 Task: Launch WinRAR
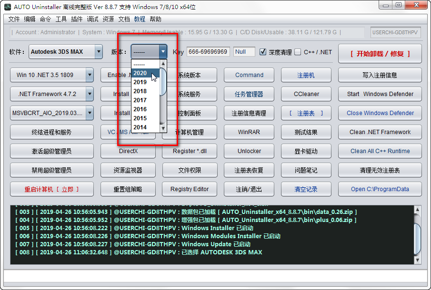[249, 132]
